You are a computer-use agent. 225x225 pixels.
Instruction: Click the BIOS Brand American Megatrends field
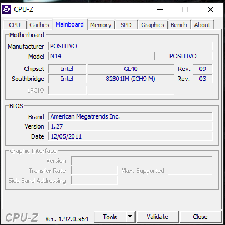(131, 116)
